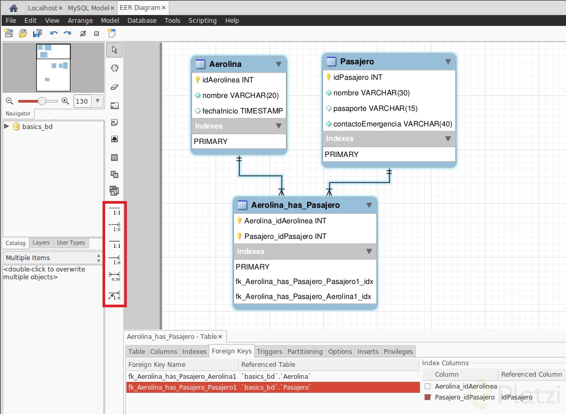Open the zoom percentage dropdown
566x414 pixels.
coord(98,101)
